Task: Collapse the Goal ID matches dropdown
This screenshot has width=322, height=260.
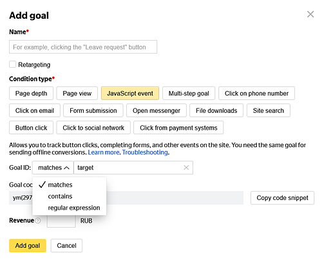Action: 53,168
